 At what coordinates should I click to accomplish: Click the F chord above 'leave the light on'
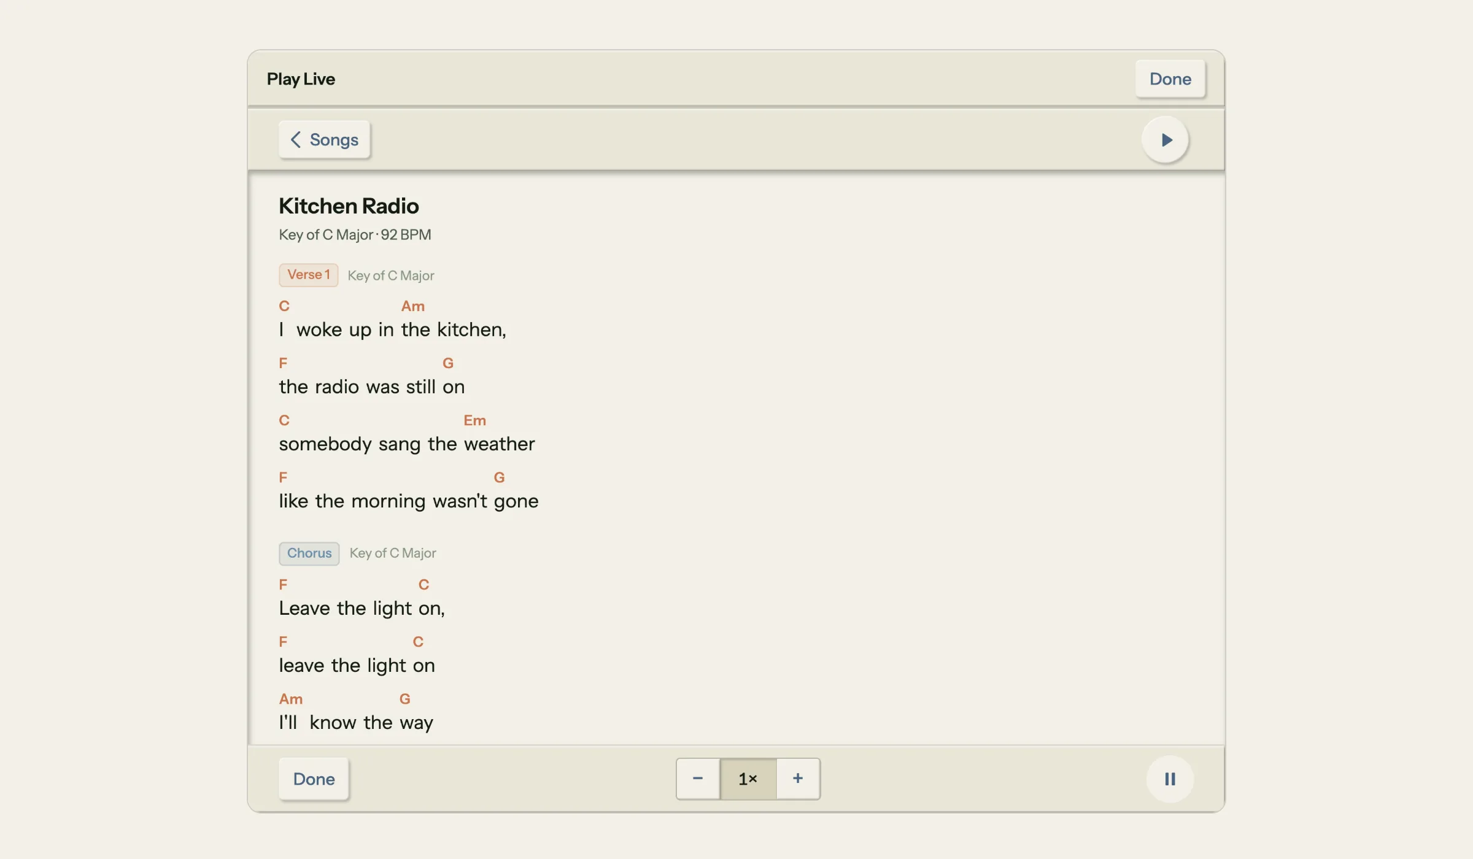(x=283, y=642)
